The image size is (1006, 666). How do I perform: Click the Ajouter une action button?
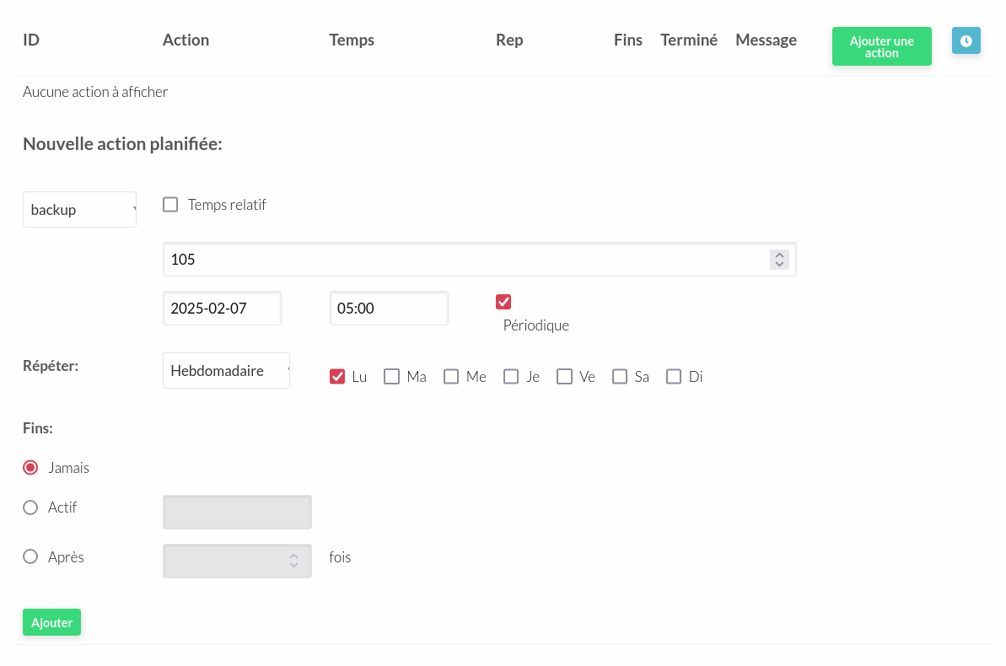pyautogui.click(x=881, y=46)
